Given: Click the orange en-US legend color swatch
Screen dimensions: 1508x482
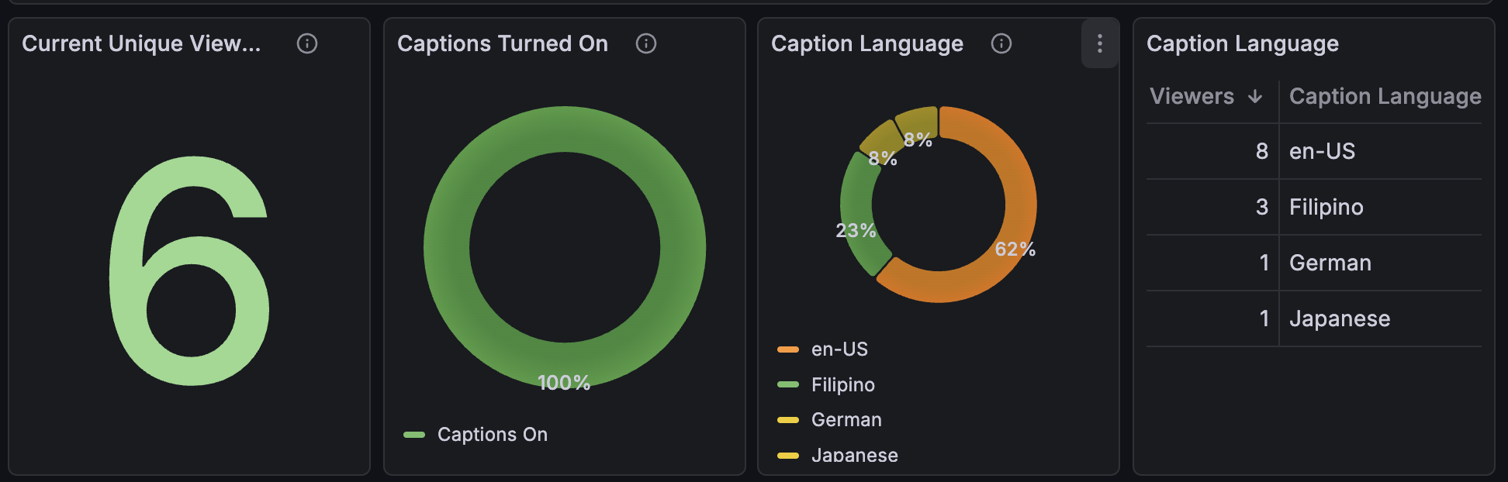Looking at the screenshot, I should coord(788,349).
